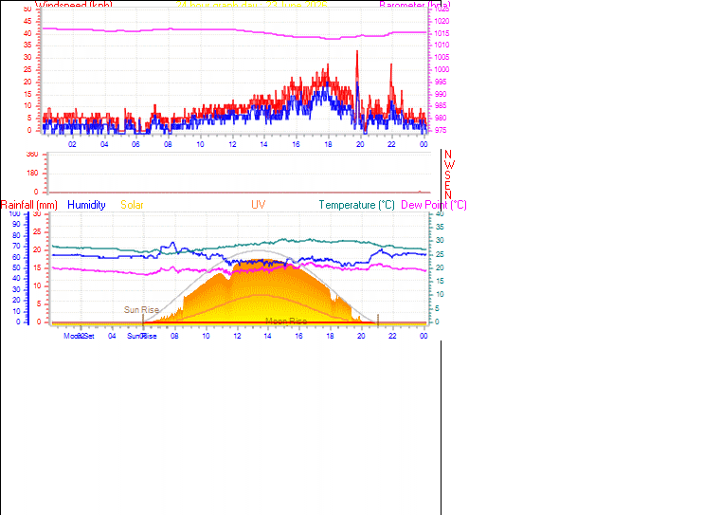
Task: Select the Temperature (°C) legend label
Action: (x=357, y=205)
